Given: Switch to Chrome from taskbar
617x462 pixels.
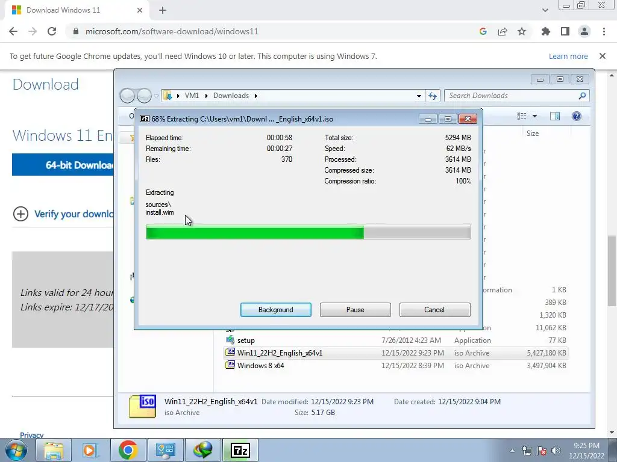Looking at the screenshot, I should point(128,450).
